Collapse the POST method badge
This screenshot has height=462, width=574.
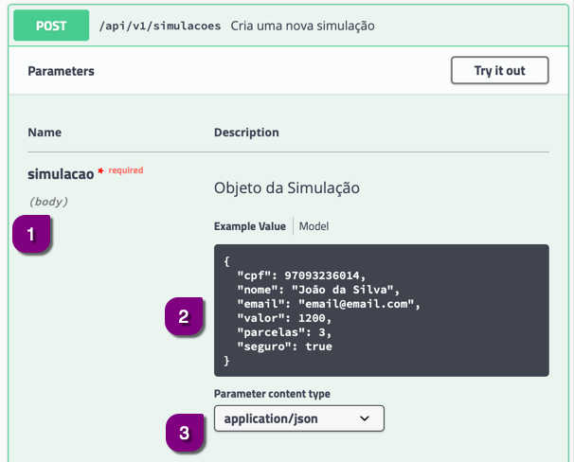51,26
